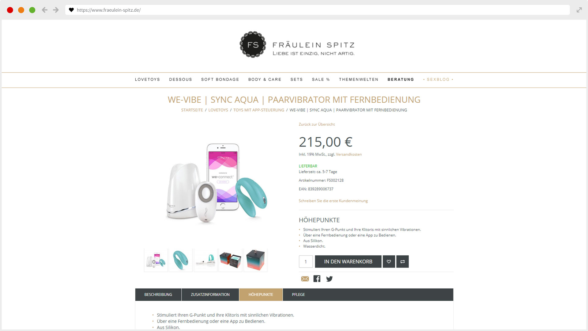This screenshot has height=331, width=588.
Task: Open the Sale % menu item
Action: pos(321,79)
